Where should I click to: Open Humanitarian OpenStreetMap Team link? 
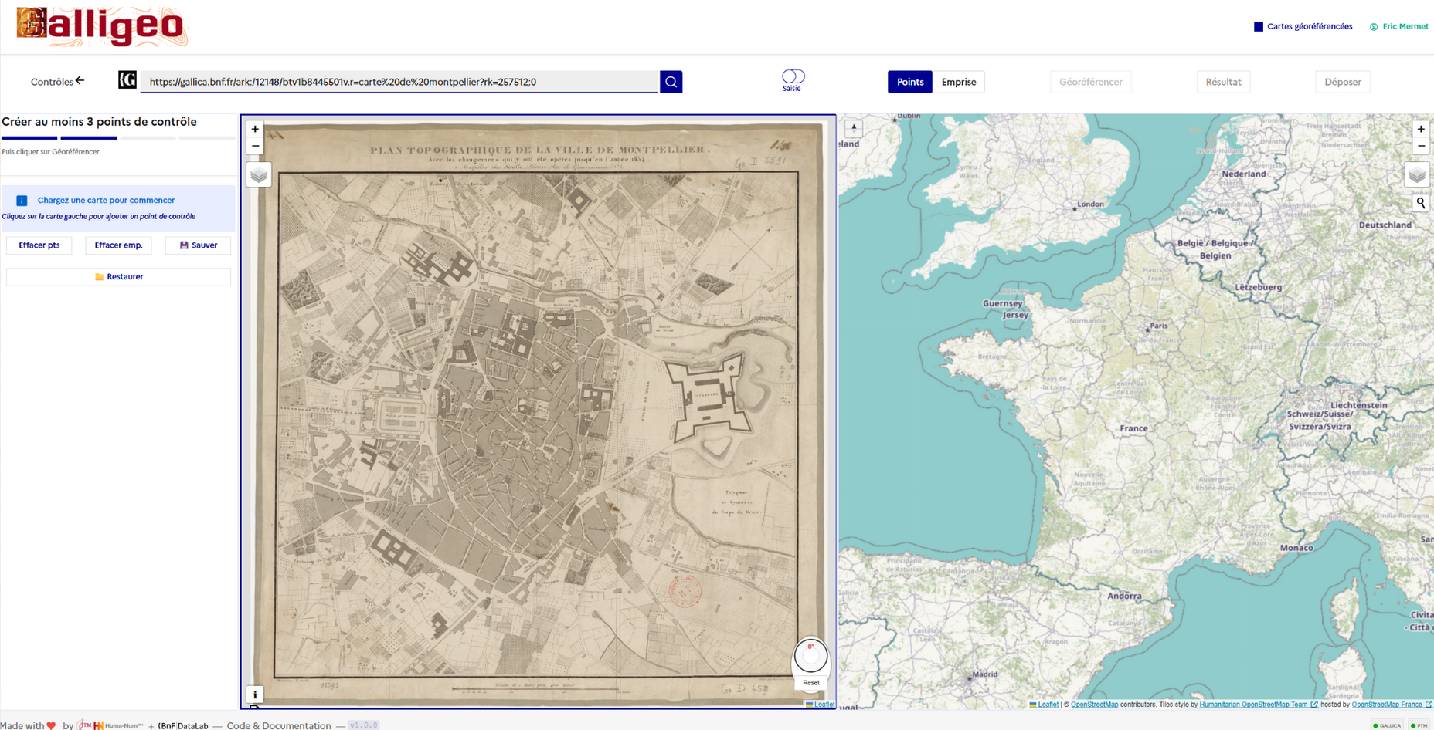pyautogui.click(x=1258, y=705)
